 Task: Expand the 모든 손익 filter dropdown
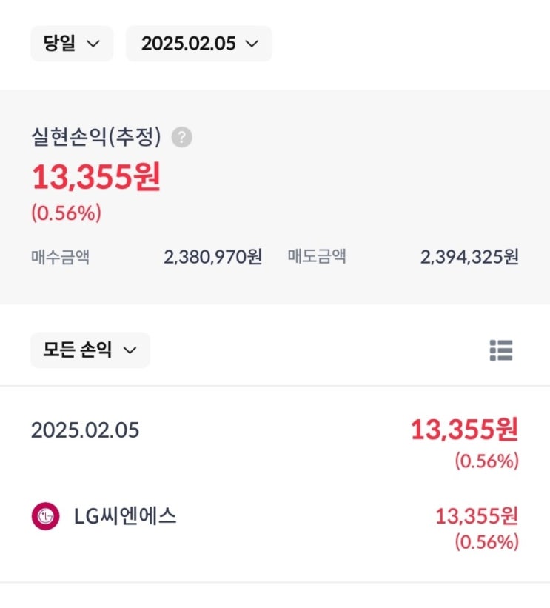coord(90,350)
